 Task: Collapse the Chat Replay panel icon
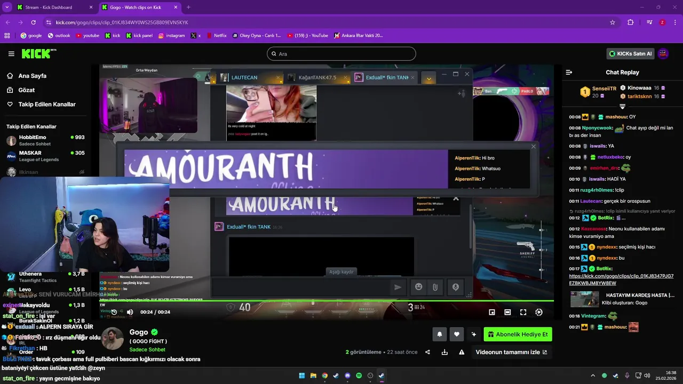coord(569,72)
